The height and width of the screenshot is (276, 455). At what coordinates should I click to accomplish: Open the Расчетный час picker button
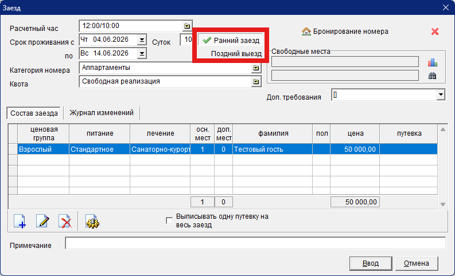click(187, 26)
